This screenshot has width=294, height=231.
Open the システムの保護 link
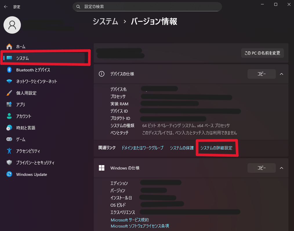182,147
